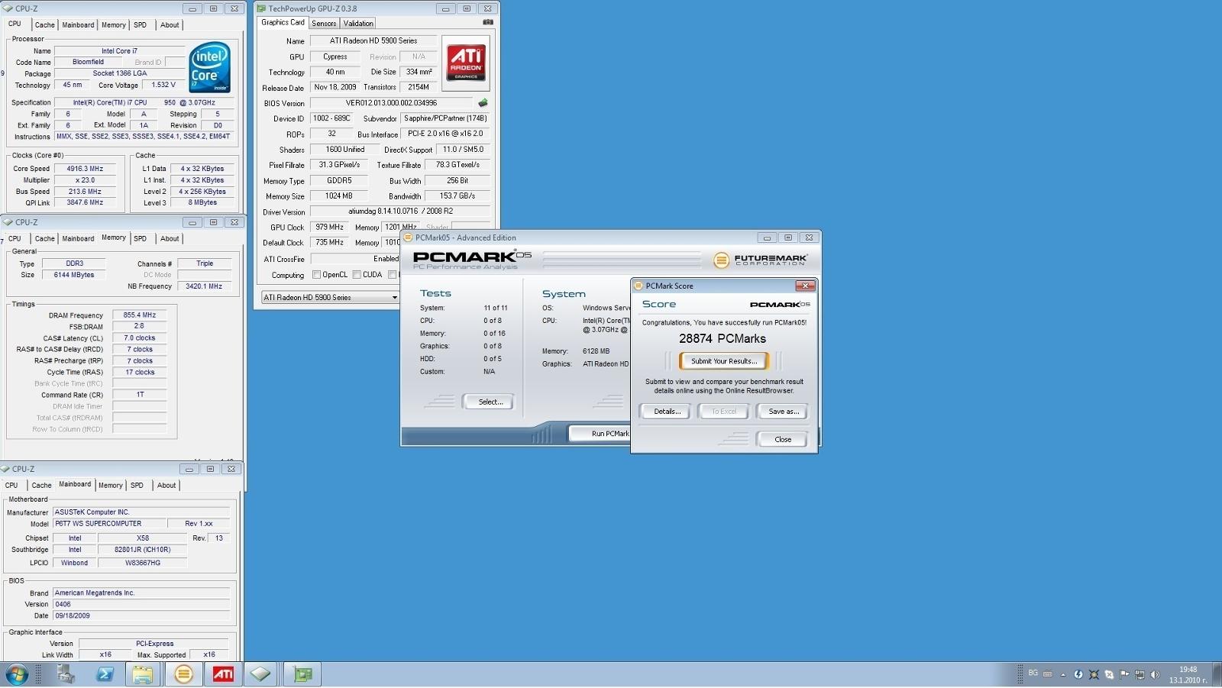The image size is (1222, 688).
Task: Click the CPU-Z chip icon on the taskbar
Action: coord(260,674)
